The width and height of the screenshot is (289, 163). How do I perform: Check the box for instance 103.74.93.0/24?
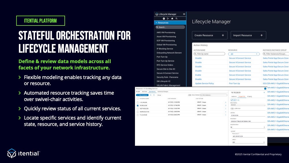138,109
